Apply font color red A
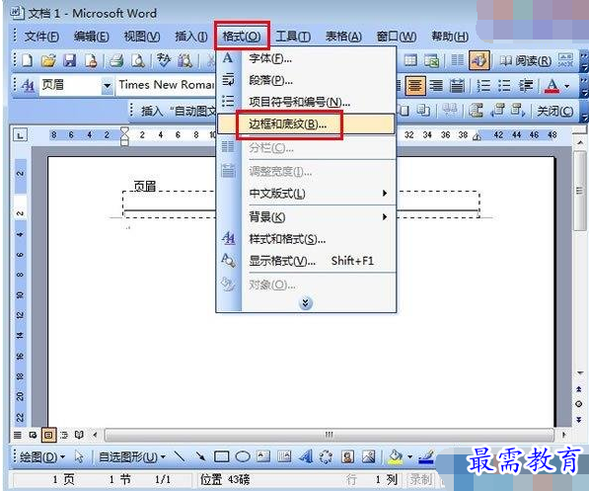589x491 pixels. pyautogui.click(x=552, y=86)
